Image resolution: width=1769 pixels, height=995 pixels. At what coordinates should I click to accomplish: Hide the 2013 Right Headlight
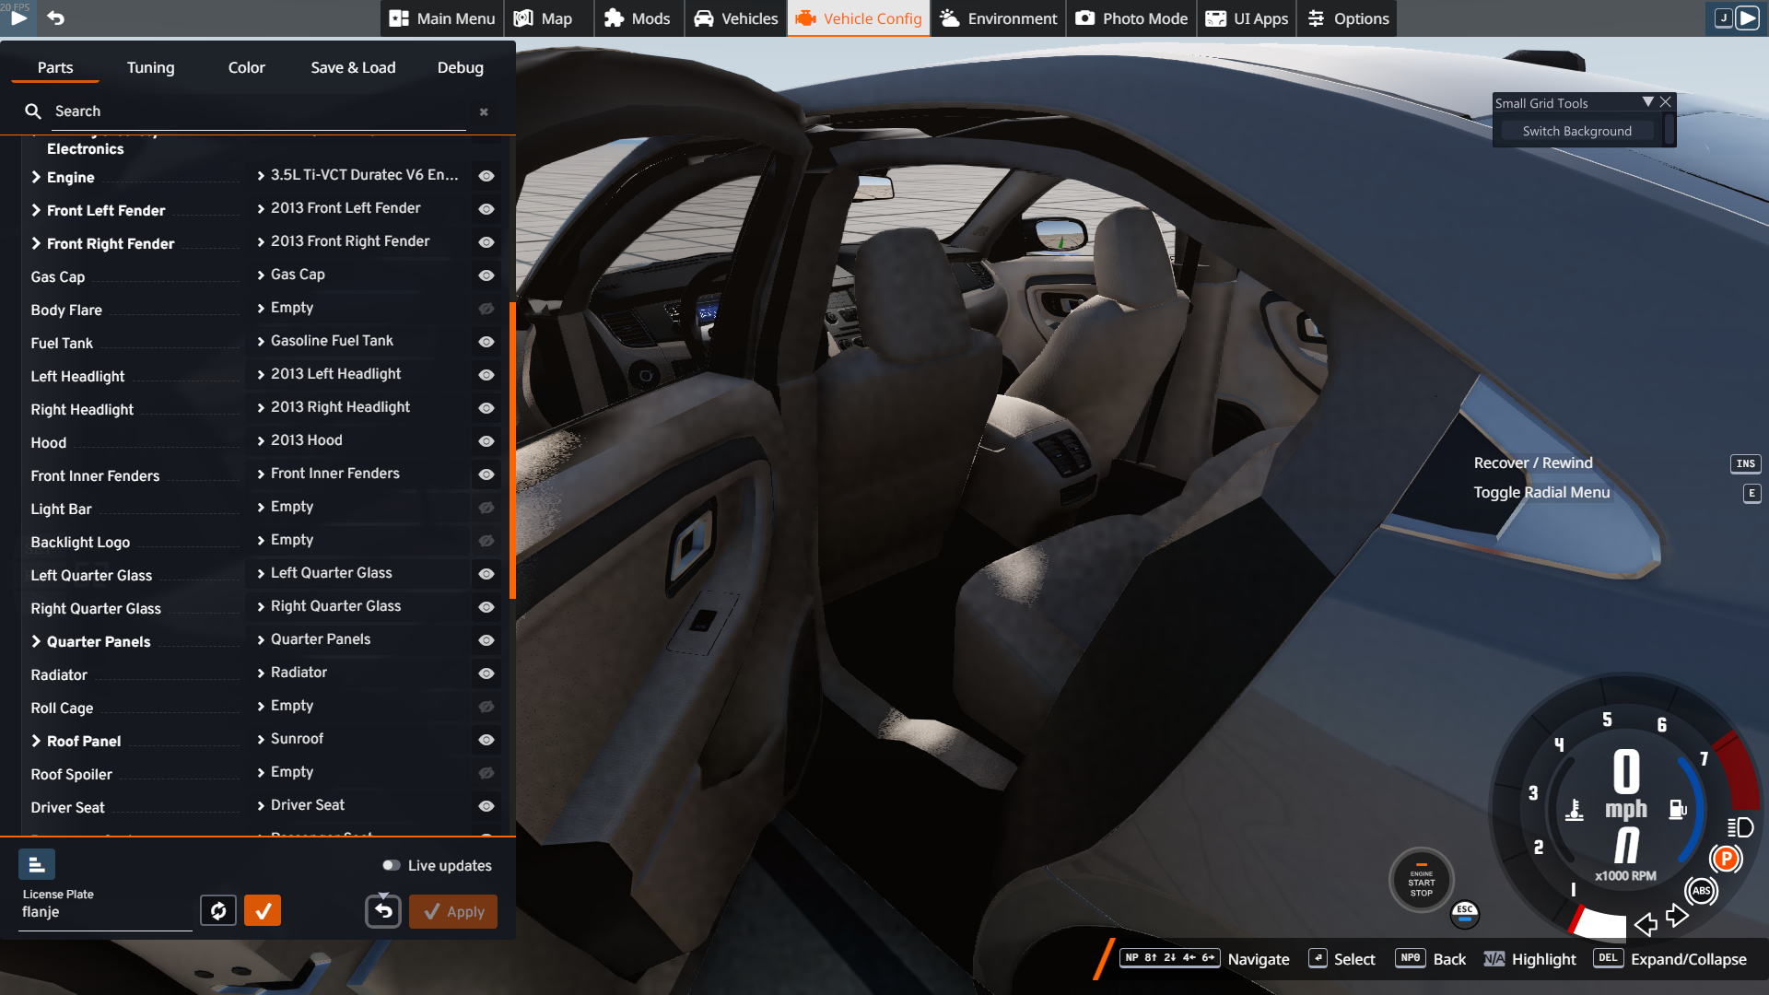(486, 408)
